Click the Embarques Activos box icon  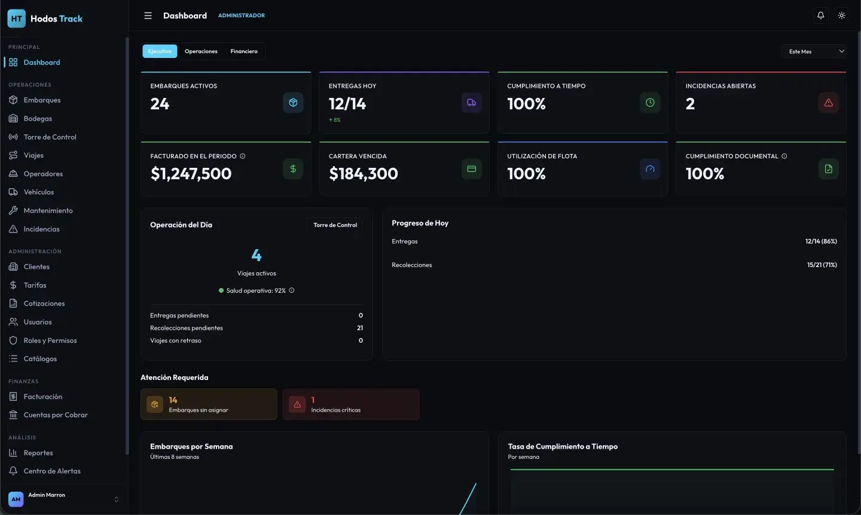point(293,103)
